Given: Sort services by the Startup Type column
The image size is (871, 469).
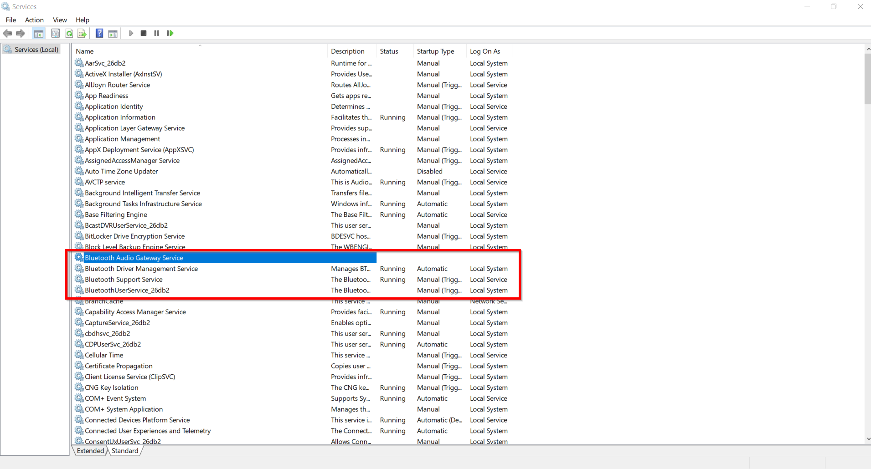Looking at the screenshot, I should [x=435, y=51].
